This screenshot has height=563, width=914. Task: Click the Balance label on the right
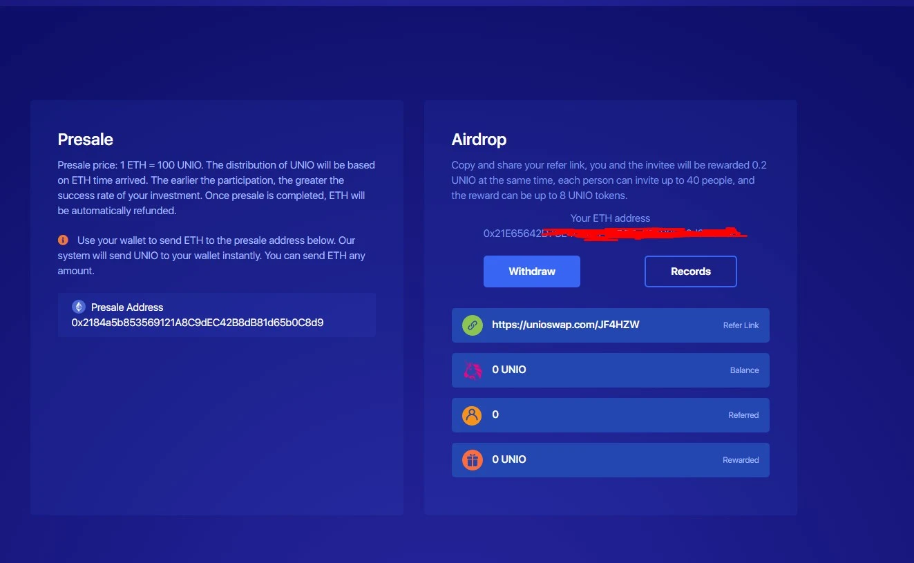point(744,370)
